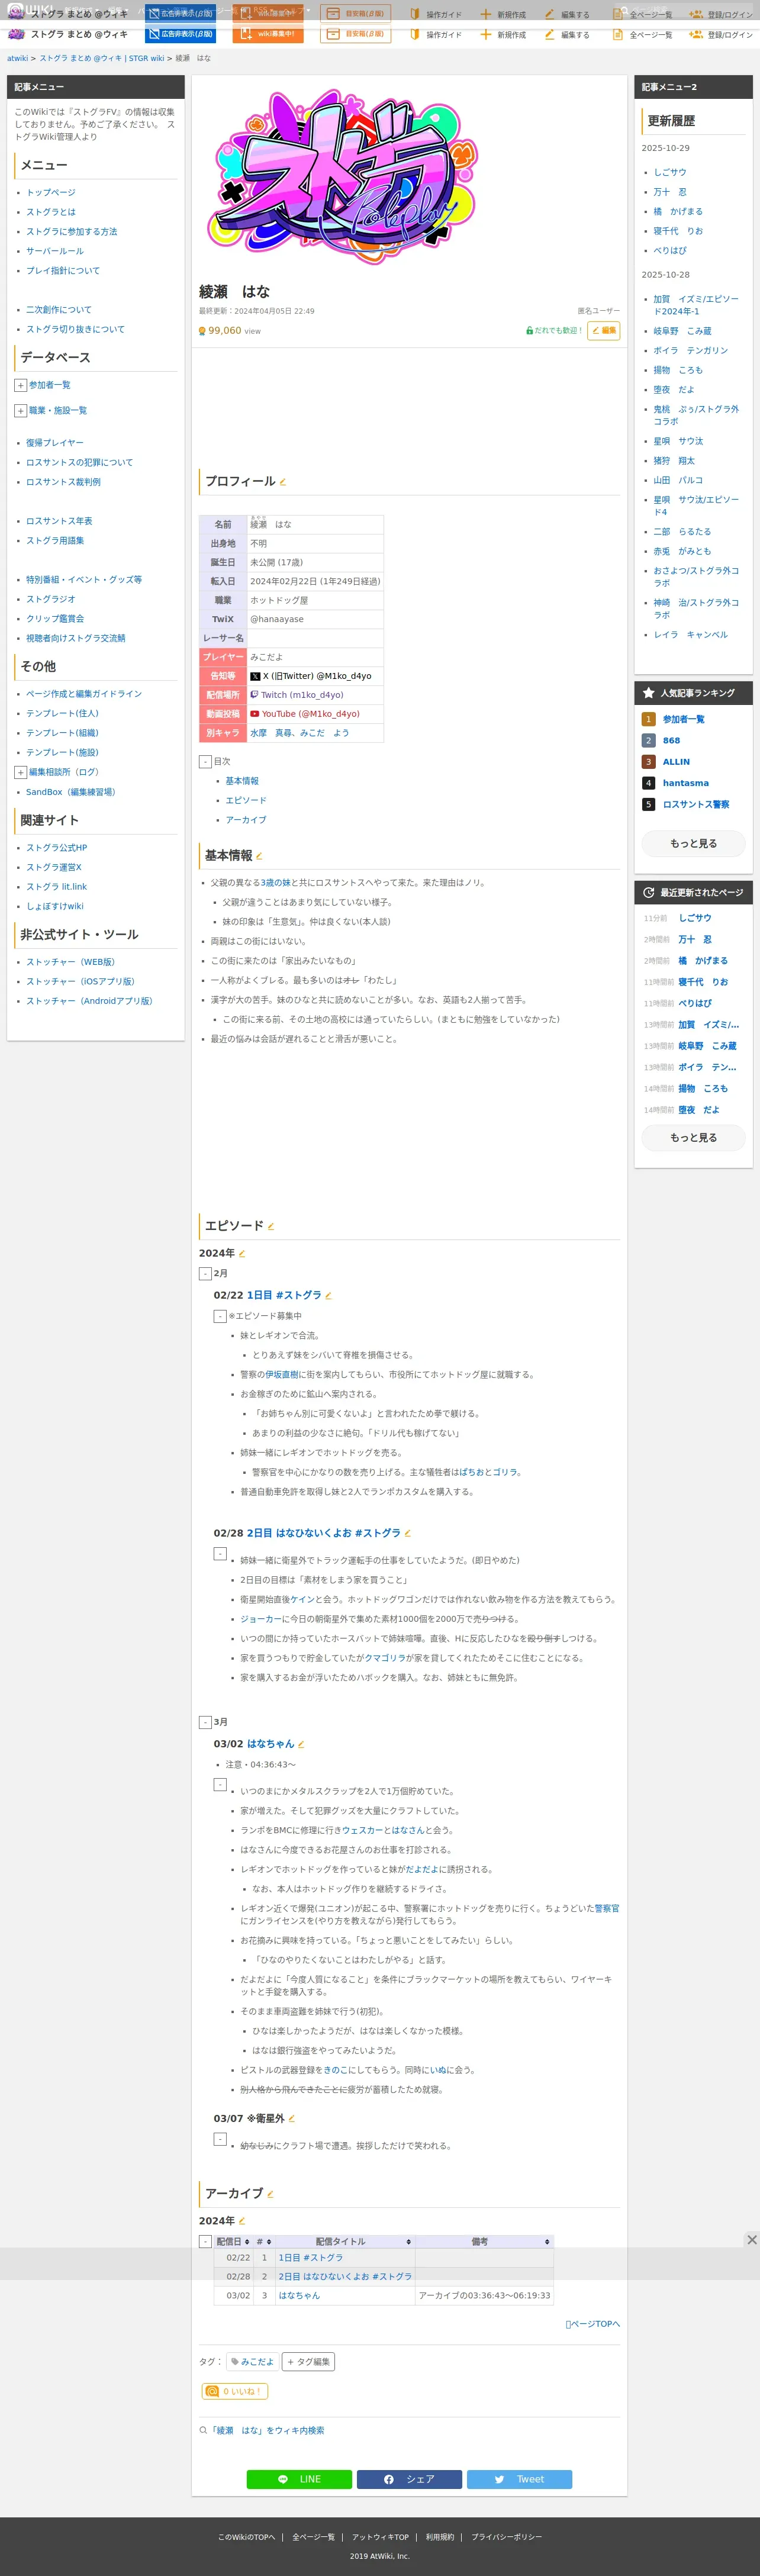Open the 操作ガイド header menu
Image resolution: width=760 pixels, height=2576 pixels.
pyautogui.click(x=436, y=35)
